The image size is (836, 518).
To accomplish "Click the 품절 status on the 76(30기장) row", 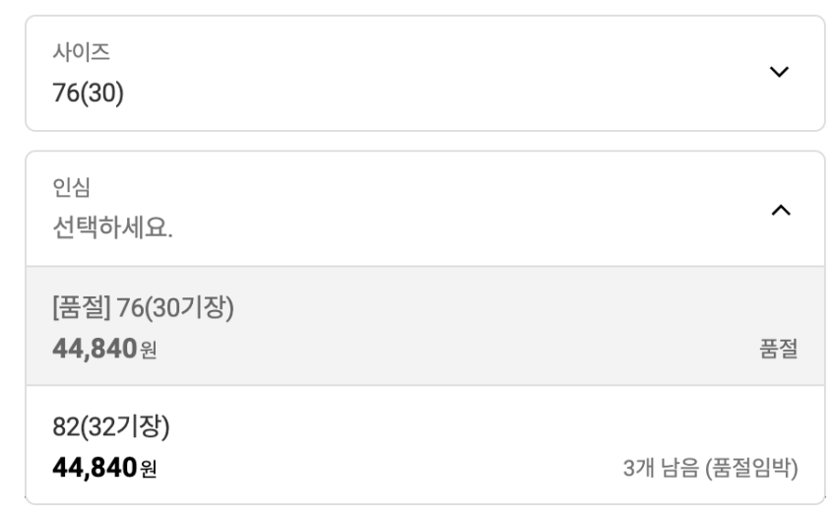I will [776, 350].
